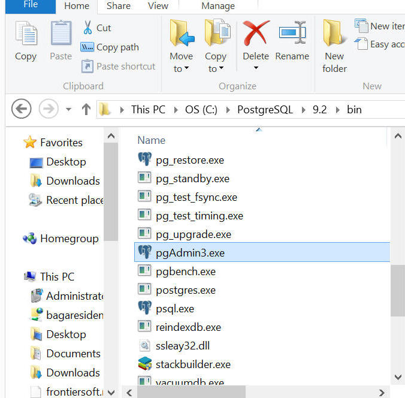
Task: Select Desktop under Favorites
Action: tap(58, 162)
